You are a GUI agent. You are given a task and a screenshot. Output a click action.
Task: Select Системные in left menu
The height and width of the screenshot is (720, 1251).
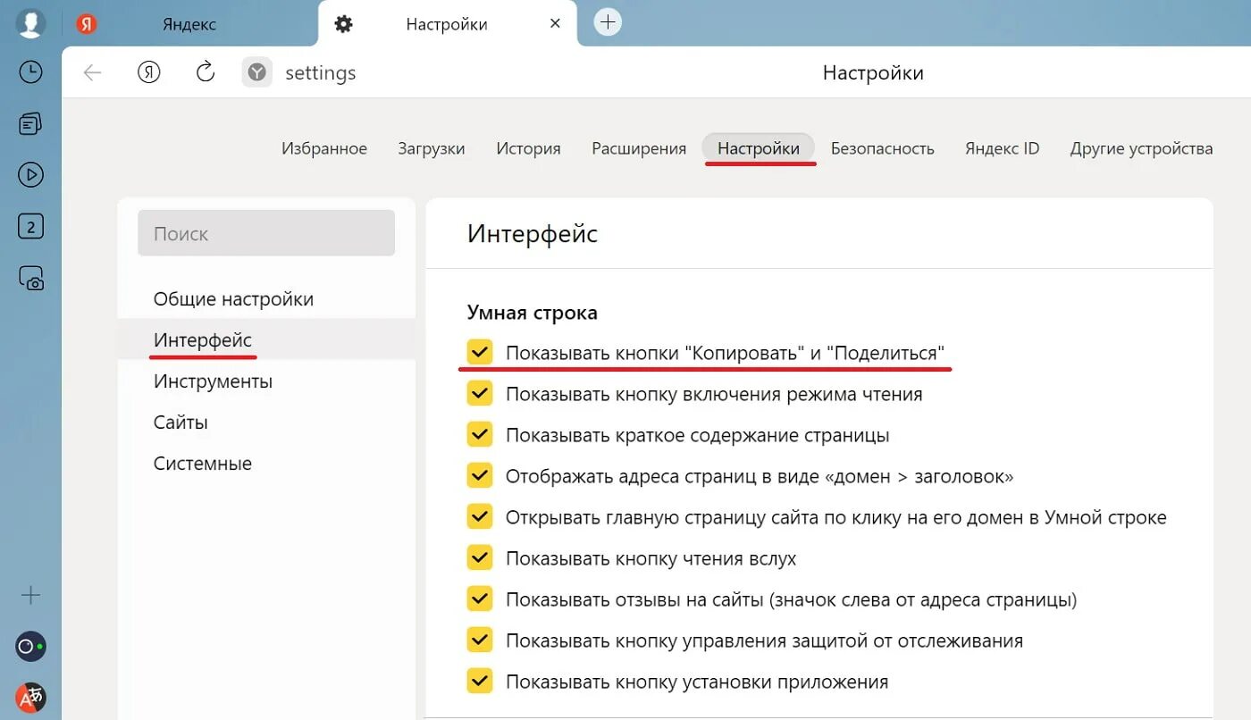tap(266, 464)
